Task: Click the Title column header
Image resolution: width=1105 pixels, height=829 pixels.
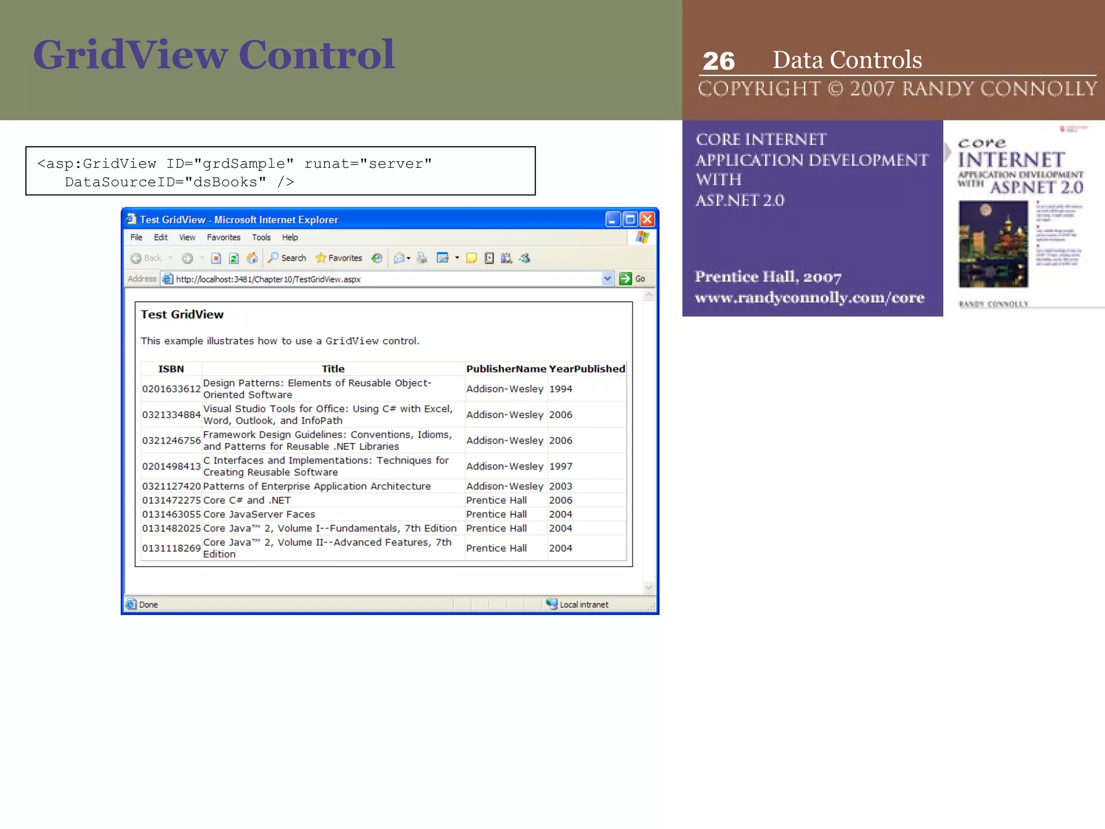Action: pyautogui.click(x=333, y=369)
